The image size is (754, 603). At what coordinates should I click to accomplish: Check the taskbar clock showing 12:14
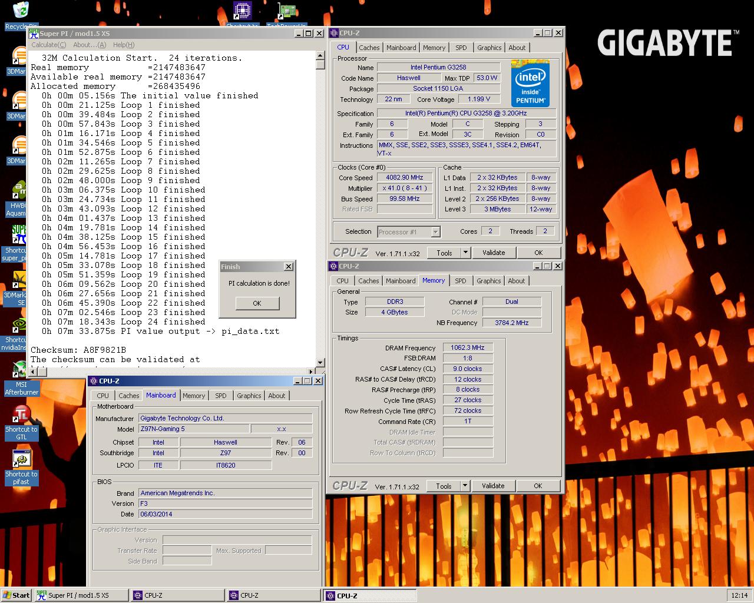(739, 595)
